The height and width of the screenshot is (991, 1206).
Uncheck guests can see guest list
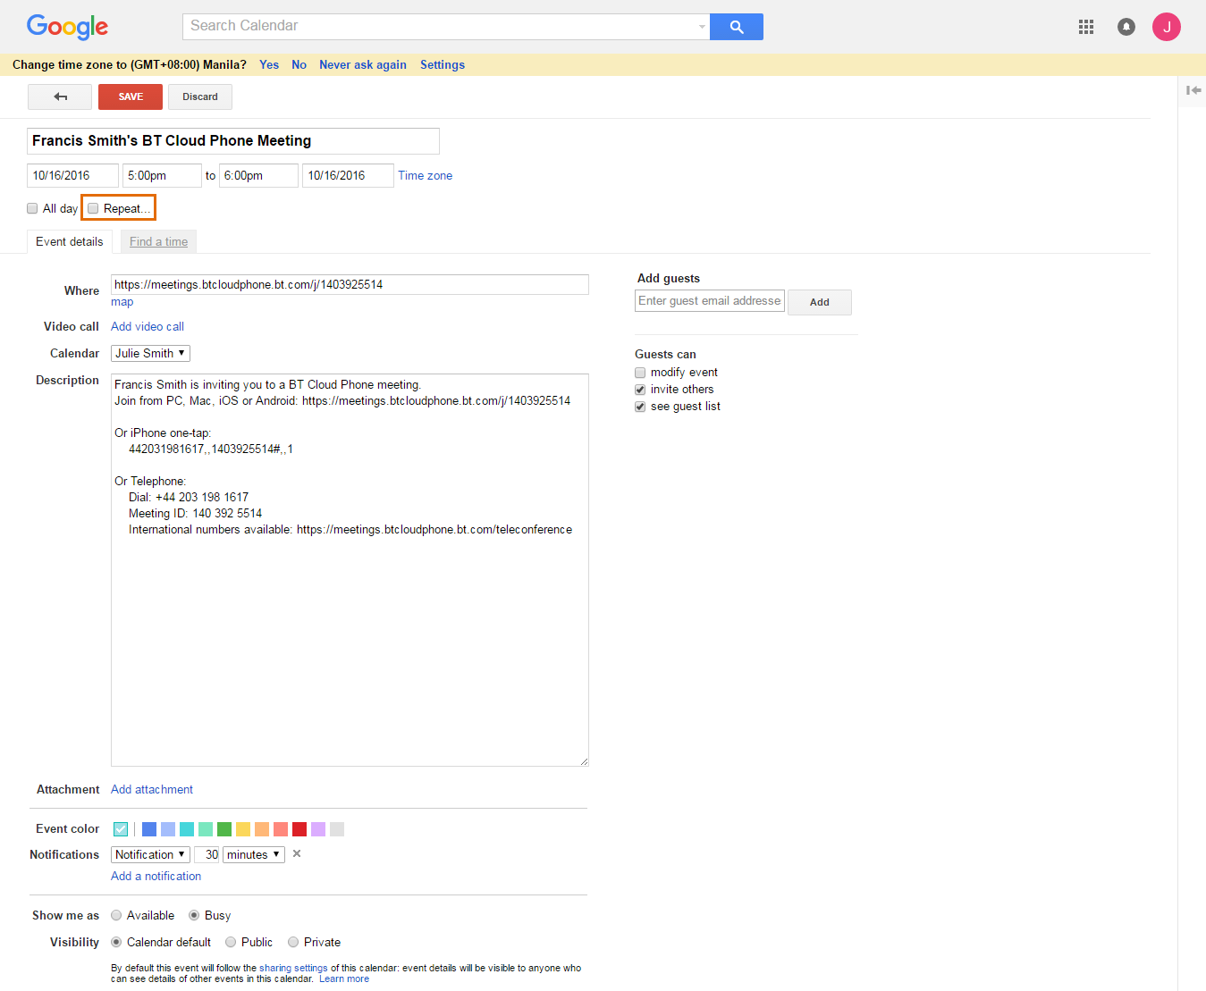click(640, 407)
